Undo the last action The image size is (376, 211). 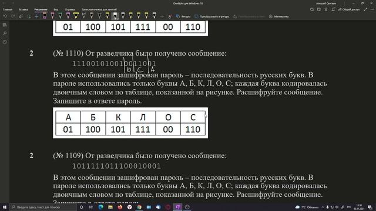(x=5, y=16)
